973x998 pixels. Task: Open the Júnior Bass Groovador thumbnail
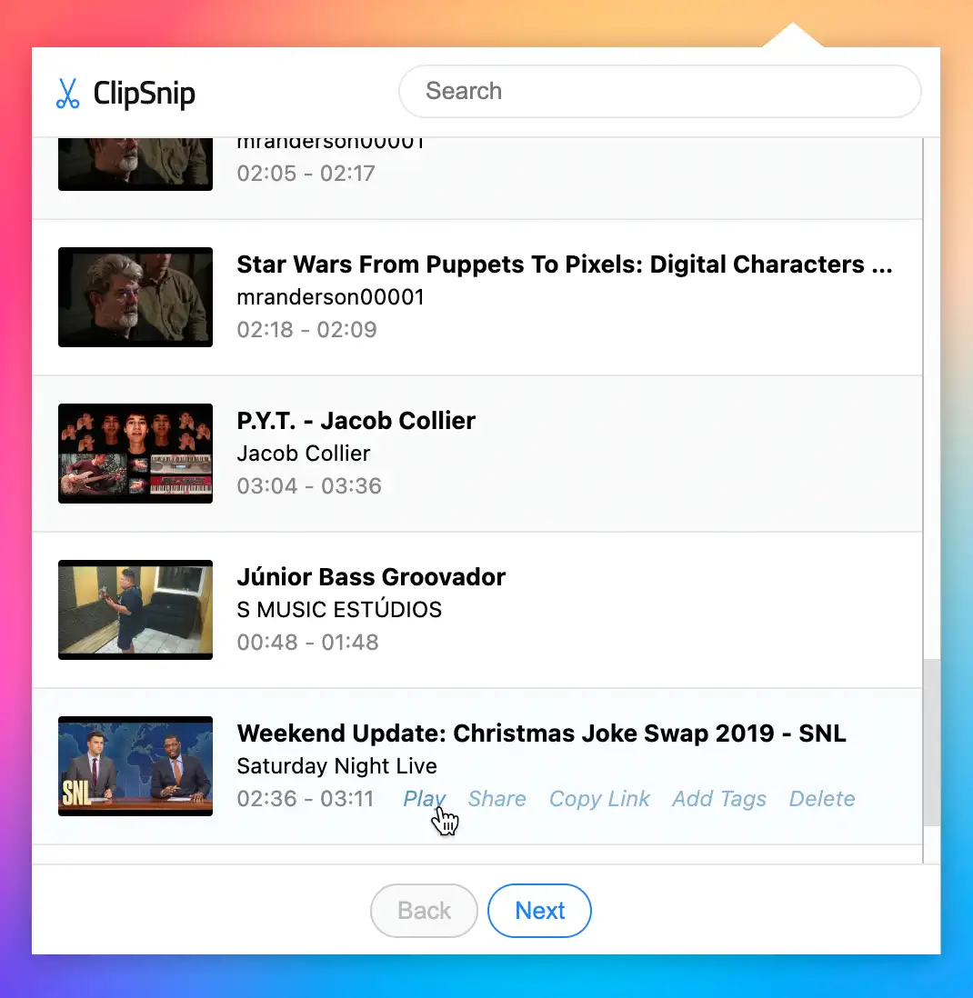[x=135, y=610]
